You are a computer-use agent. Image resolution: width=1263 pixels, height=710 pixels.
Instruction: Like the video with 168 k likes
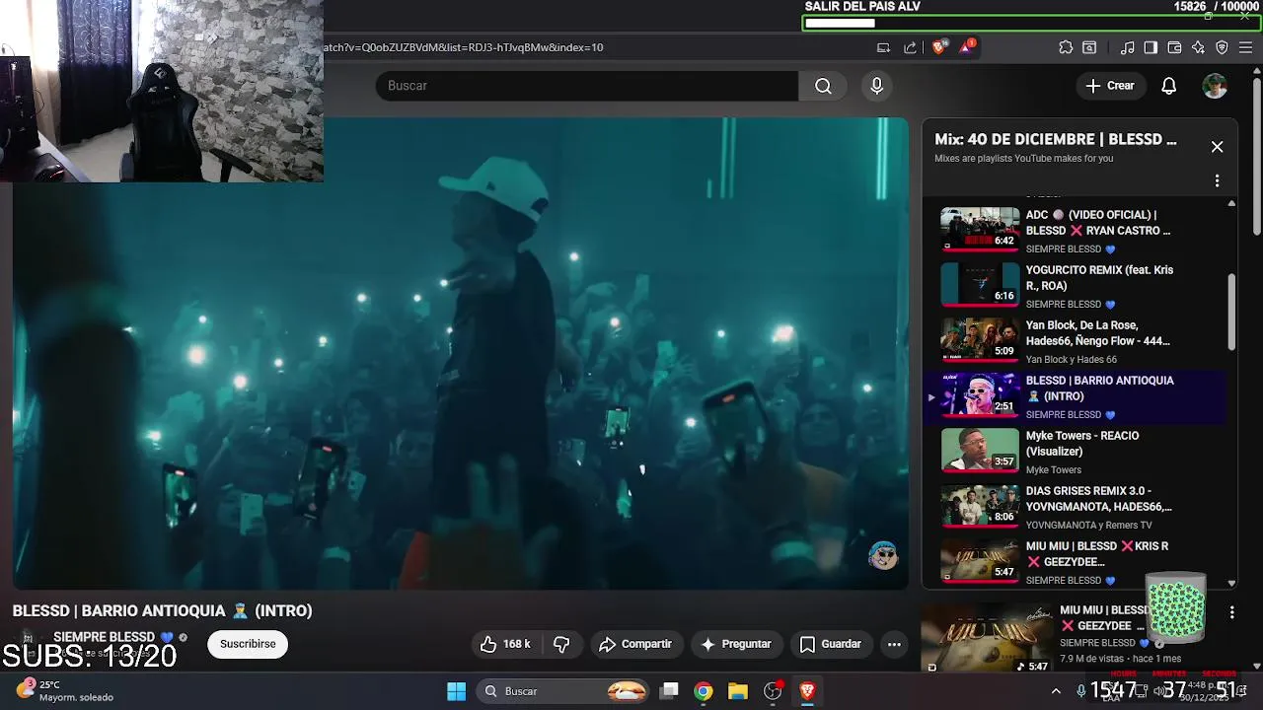(x=506, y=644)
